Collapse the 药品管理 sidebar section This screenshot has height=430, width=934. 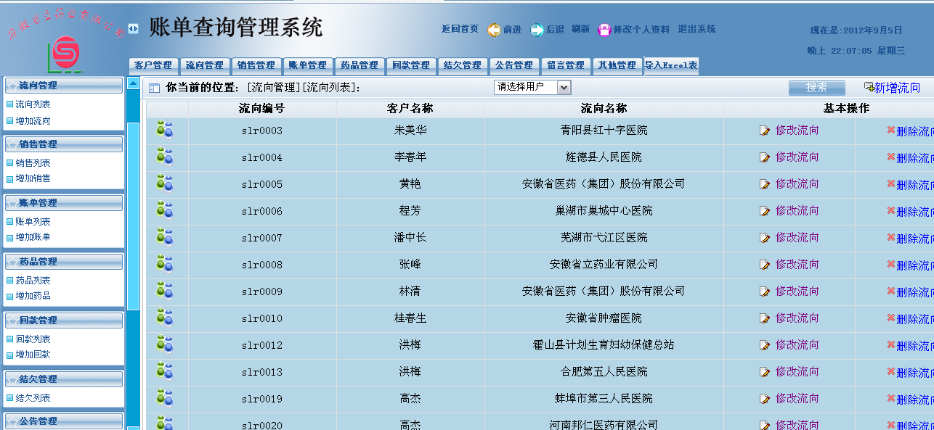click(64, 261)
